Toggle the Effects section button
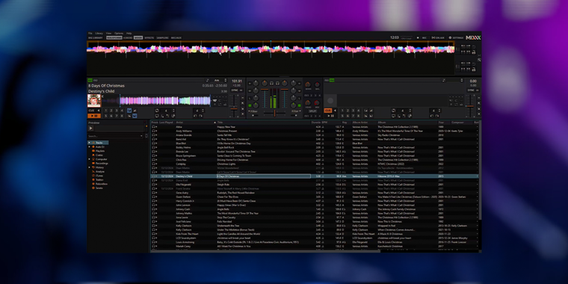 [149, 37]
